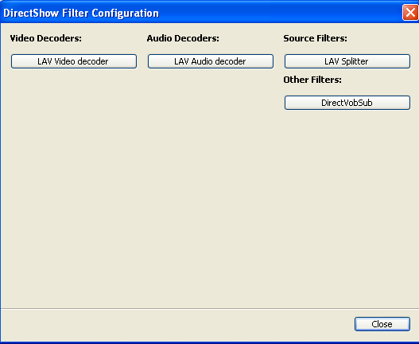Click the 'Other Filters:' heading
419x344 pixels.
[312, 80]
